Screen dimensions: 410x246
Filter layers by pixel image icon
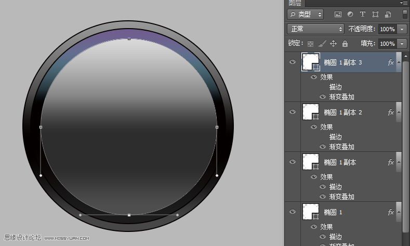click(338, 15)
